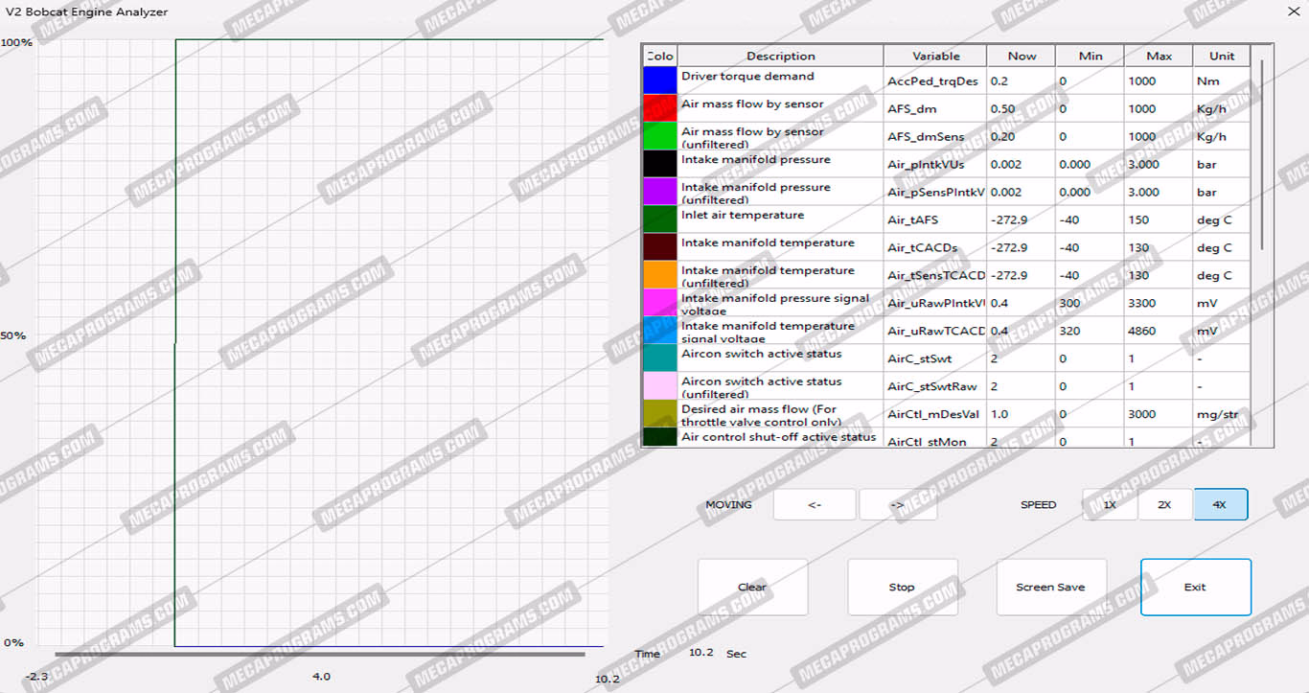Select the Air_tAFS variable cell
This screenshot has height=693, width=1309.
pos(935,219)
